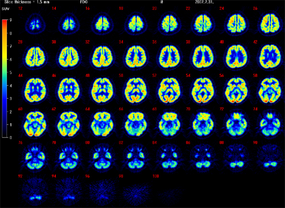This screenshot has height=208, width=285.
Task: Open the slice 74 brain image
Action: pos(270,124)
